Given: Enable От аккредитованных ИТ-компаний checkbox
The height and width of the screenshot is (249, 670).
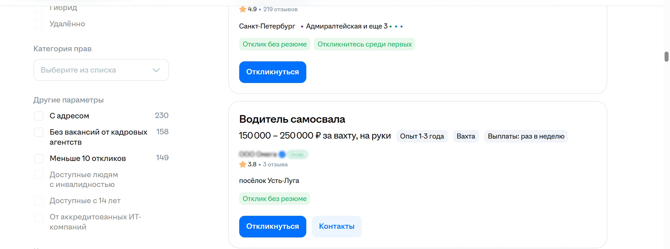Looking at the screenshot, I should click(x=39, y=217).
